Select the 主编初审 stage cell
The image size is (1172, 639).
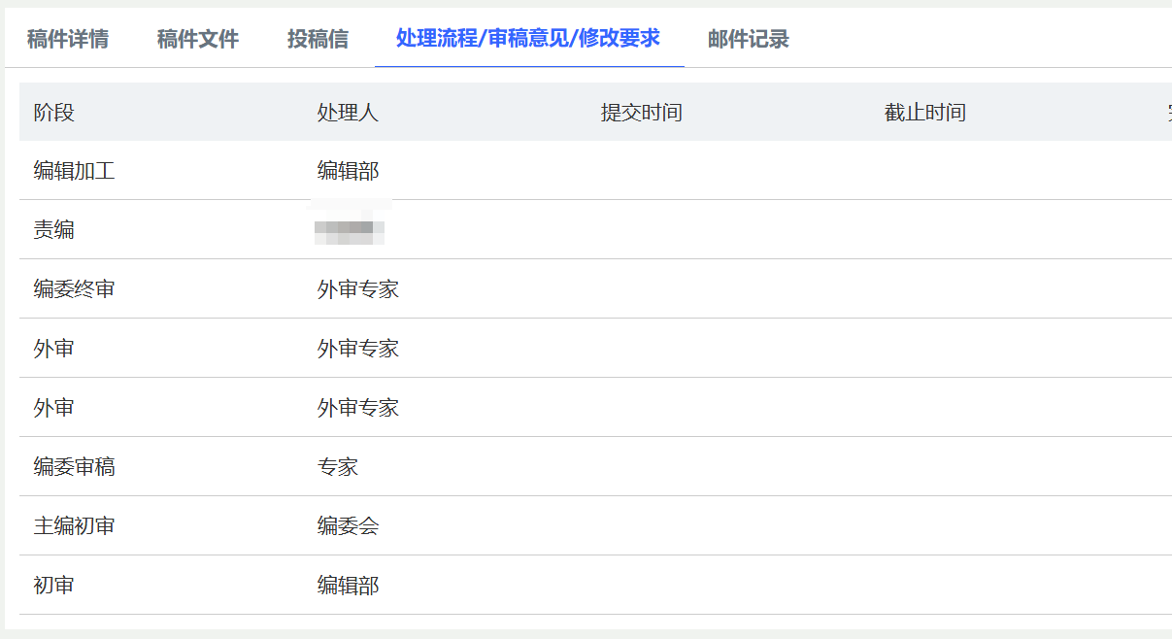[75, 526]
